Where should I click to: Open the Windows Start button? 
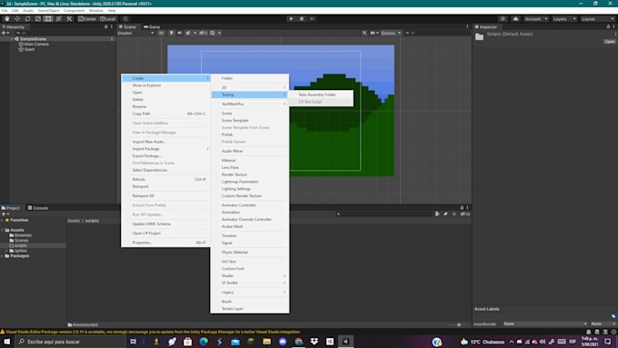click(6, 342)
